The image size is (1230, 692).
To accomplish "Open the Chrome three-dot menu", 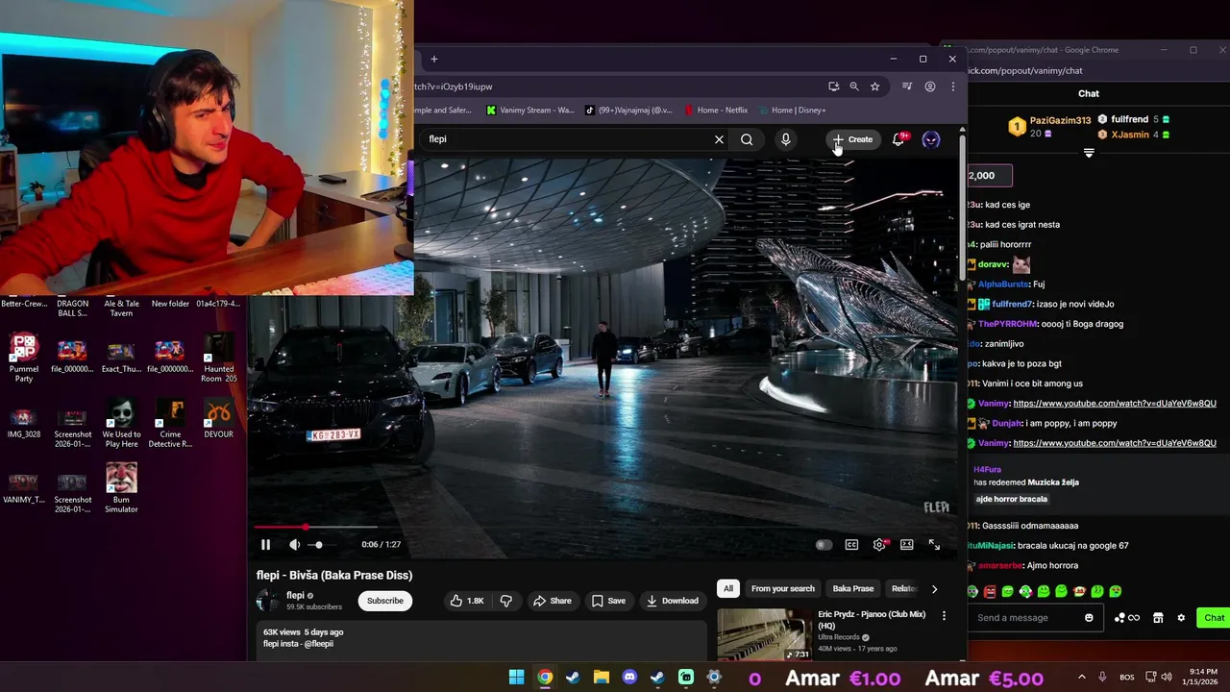I will coord(952,86).
